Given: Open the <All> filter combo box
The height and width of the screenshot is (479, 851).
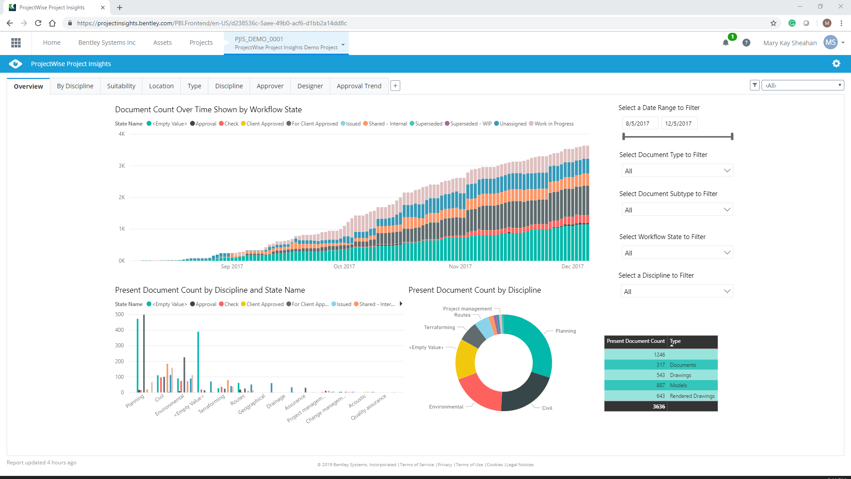Looking at the screenshot, I should tap(803, 85).
